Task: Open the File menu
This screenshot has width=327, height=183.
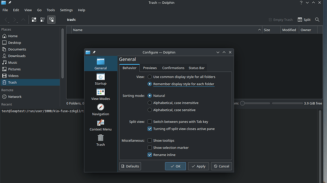Action: (x=5, y=10)
